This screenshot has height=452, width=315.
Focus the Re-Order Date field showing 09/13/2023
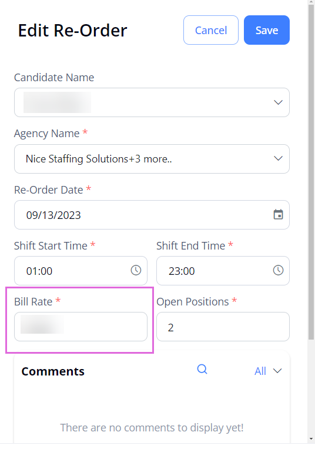click(x=152, y=215)
